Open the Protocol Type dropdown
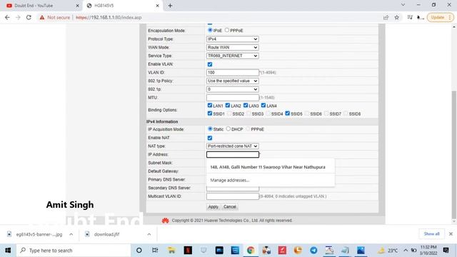 pyautogui.click(x=232, y=39)
